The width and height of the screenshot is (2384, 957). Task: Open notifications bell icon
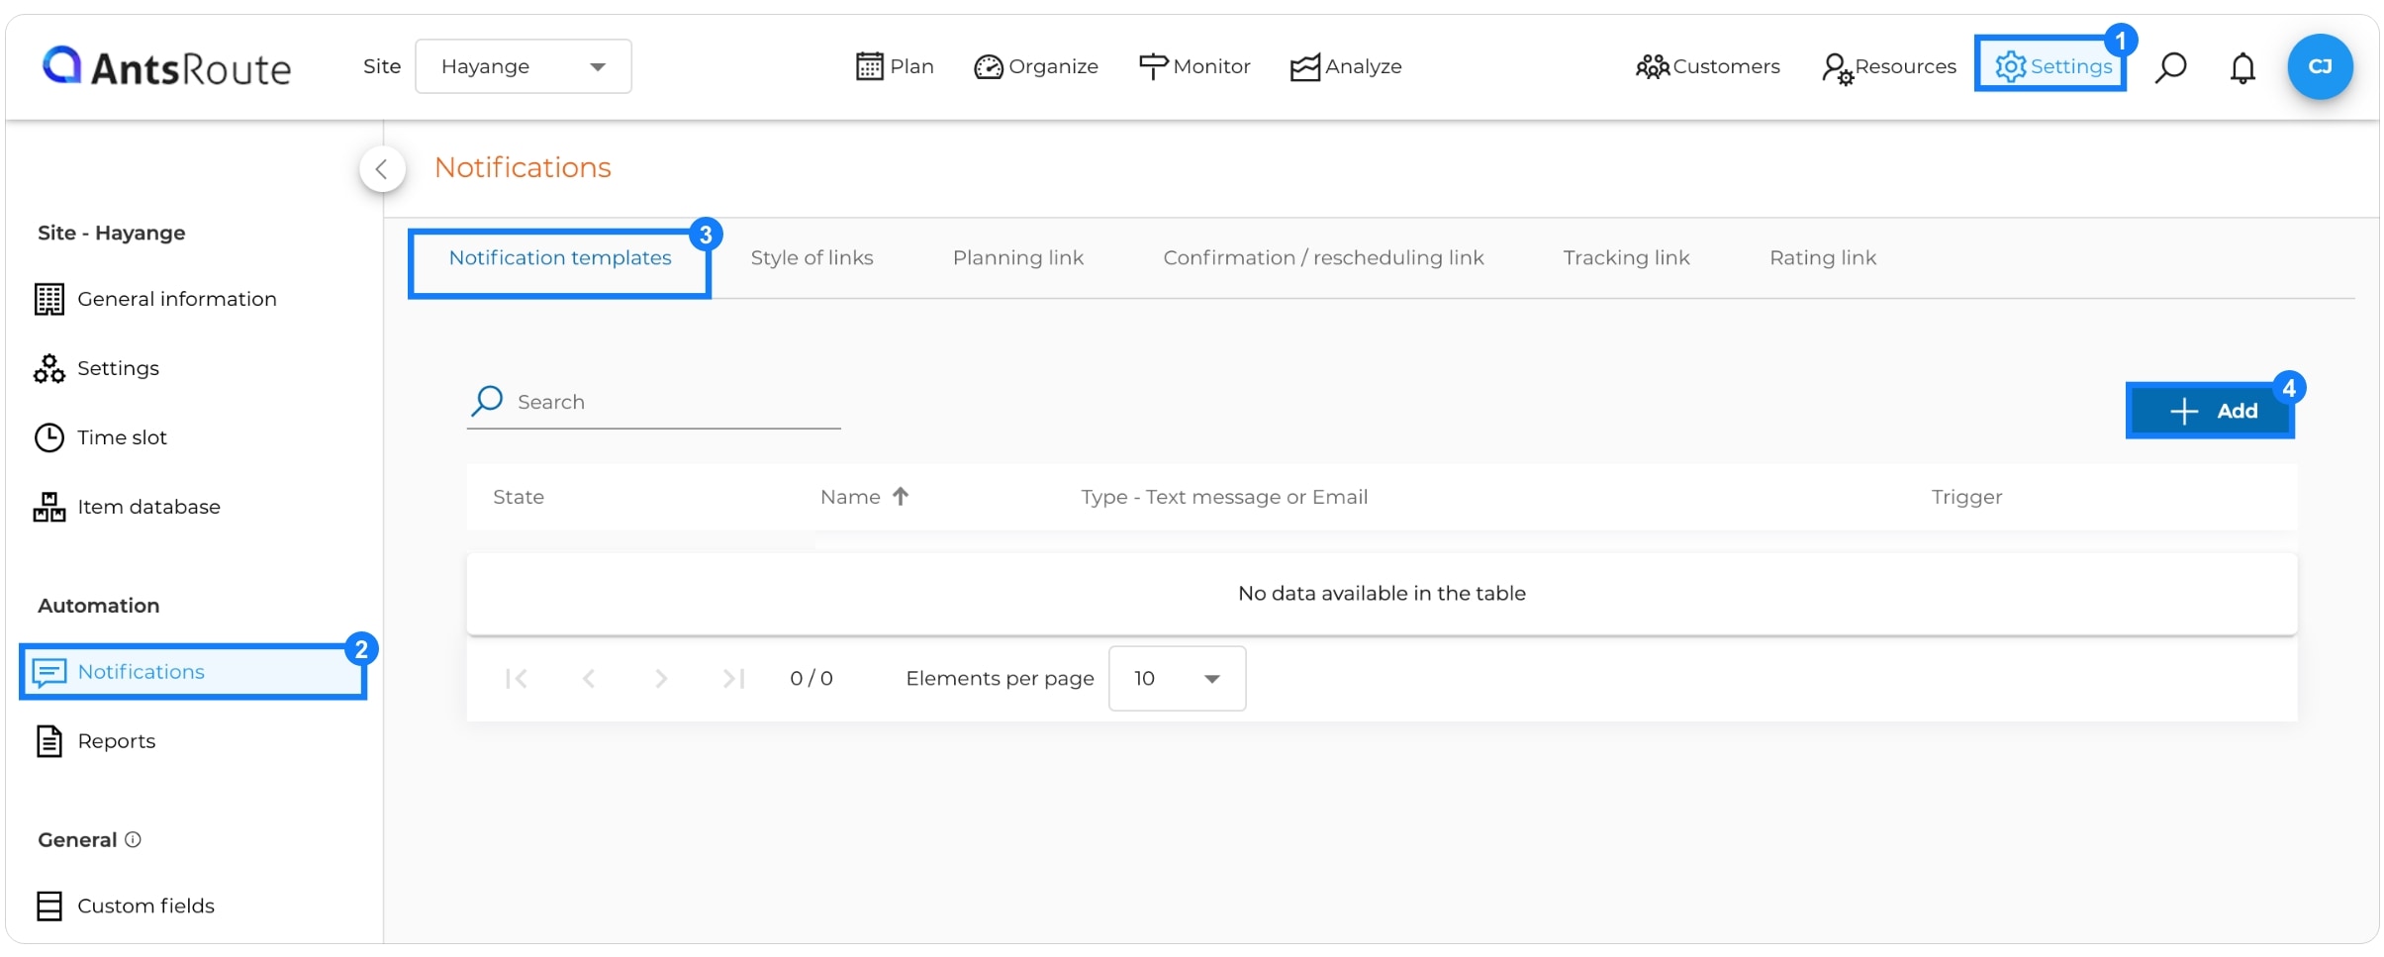2242,66
